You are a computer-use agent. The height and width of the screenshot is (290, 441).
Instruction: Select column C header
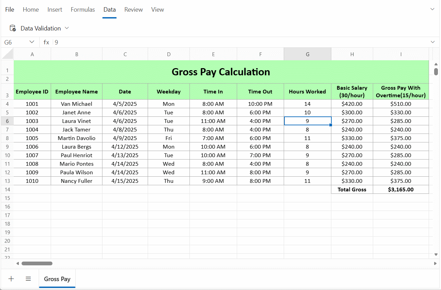[x=125, y=54]
